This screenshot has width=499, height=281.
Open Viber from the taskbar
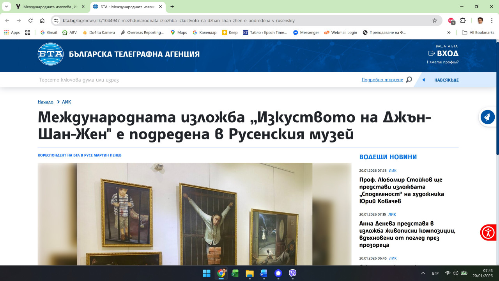tap(292, 273)
